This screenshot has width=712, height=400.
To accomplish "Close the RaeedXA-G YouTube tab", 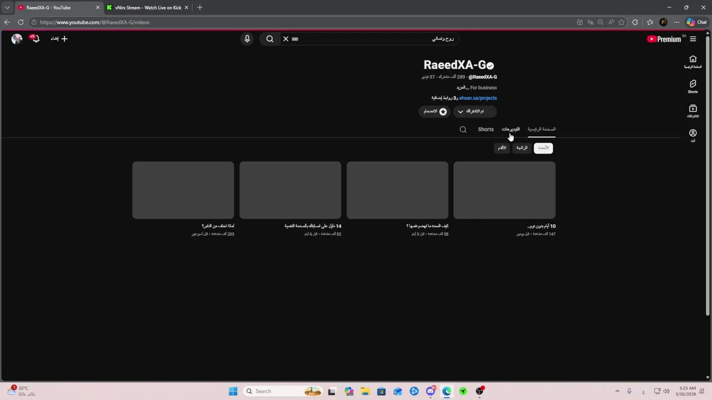I will tap(98, 8).
